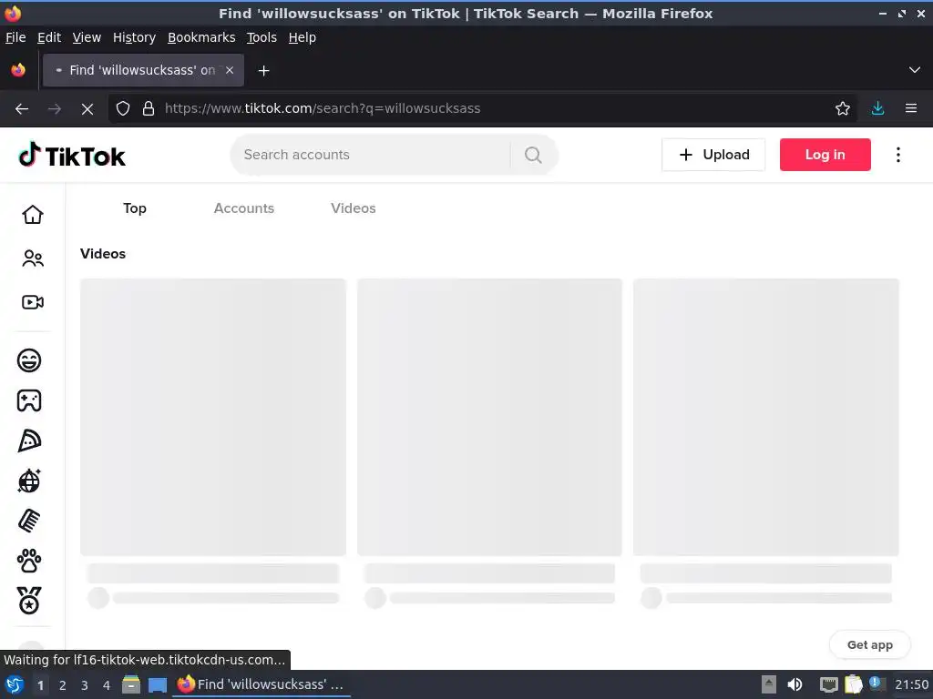933x699 pixels.
Task: Switch to workspace 3 in taskbar
Action: point(85,685)
